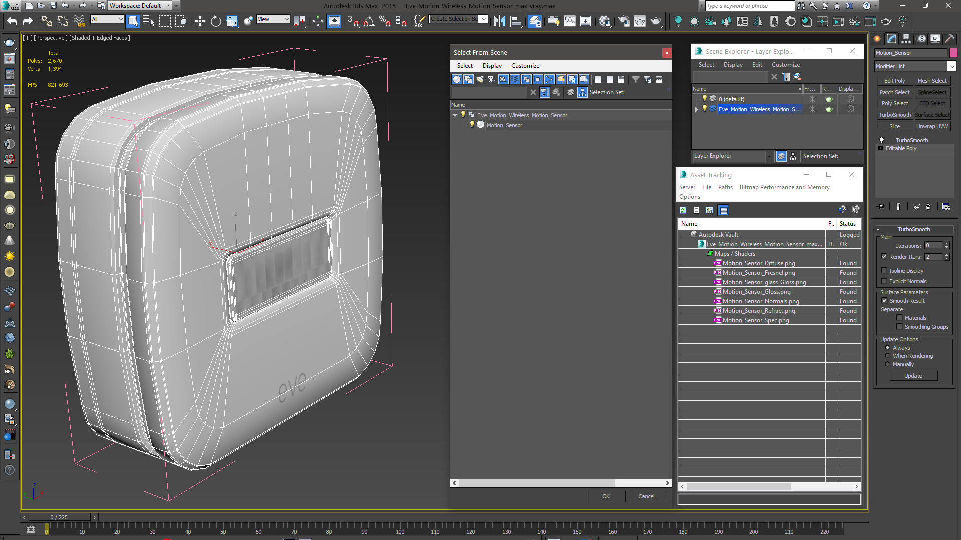Open the View reference coordinate dropdown
Image resolution: width=961 pixels, height=540 pixels.
pos(273,19)
